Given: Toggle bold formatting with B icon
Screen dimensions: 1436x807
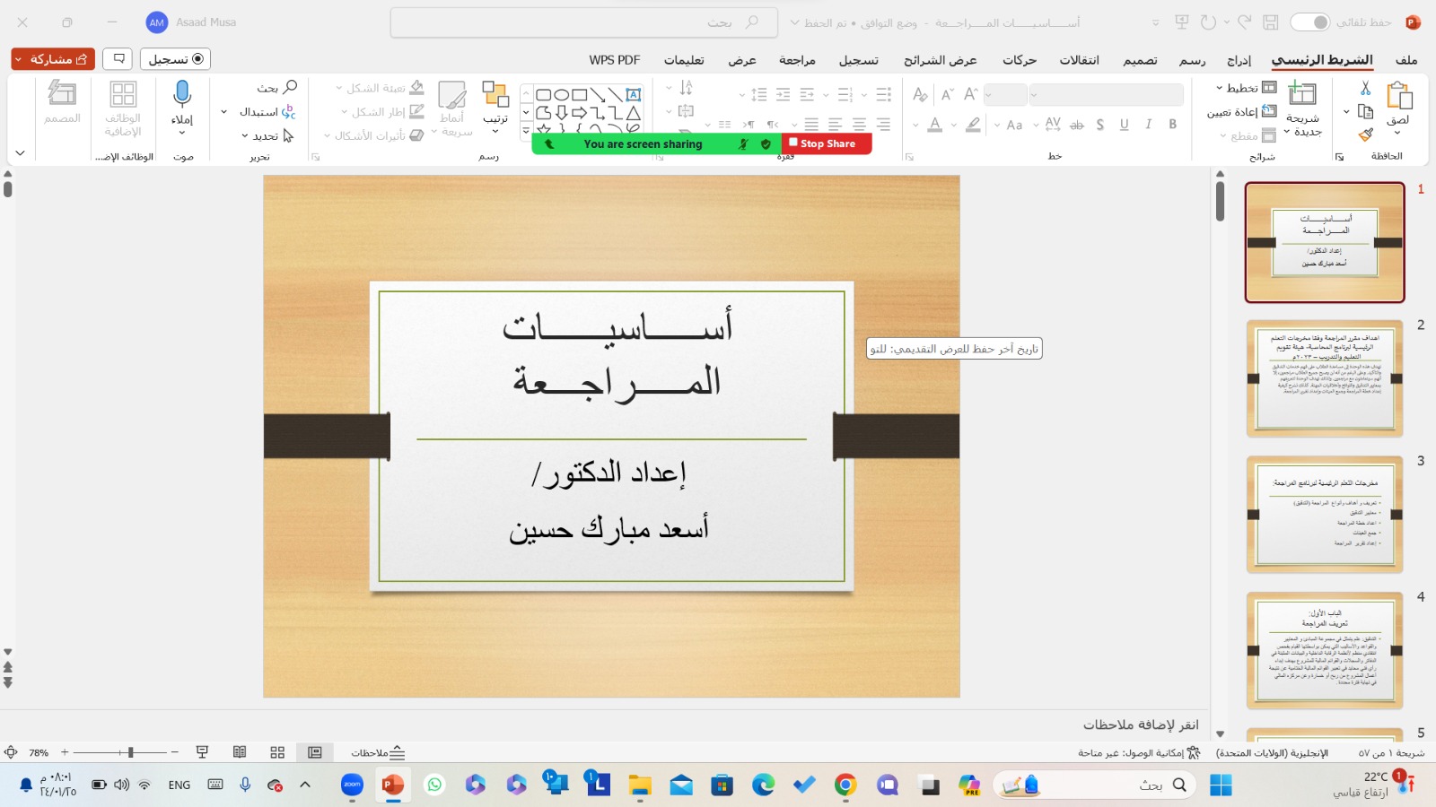Looking at the screenshot, I should 1172,125.
